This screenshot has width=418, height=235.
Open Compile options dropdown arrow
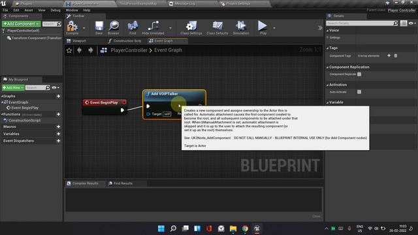click(x=84, y=28)
